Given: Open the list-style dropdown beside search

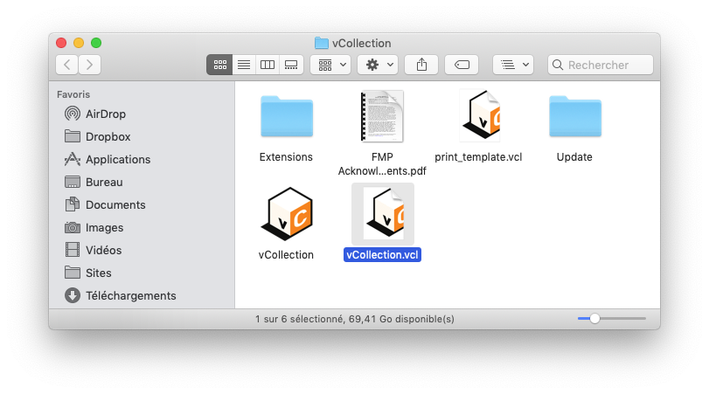Looking at the screenshot, I should click(x=513, y=65).
